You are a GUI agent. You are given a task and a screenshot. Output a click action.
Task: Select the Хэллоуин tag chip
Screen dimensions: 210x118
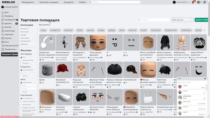pos(156,30)
